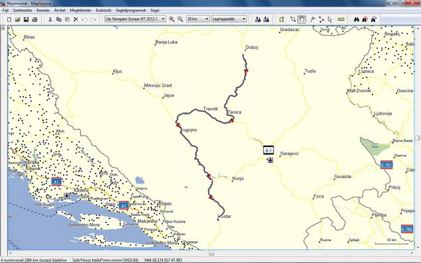Click the New file icon
Image resolution: width=421 pixels, height=263 pixels.
(9, 19)
